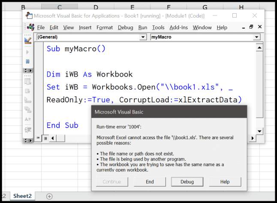Open the (General) object dropdown
Screen dimensions: 277x203
(143, 37)
